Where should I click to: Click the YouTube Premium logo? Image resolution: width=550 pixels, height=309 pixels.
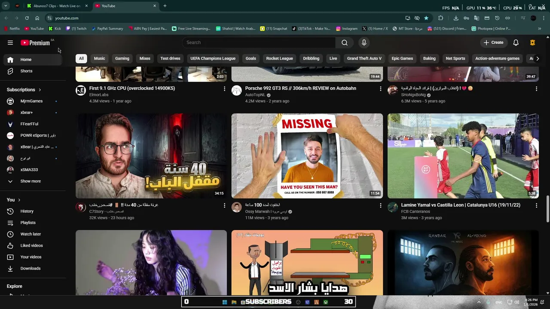tap(35, 42)
